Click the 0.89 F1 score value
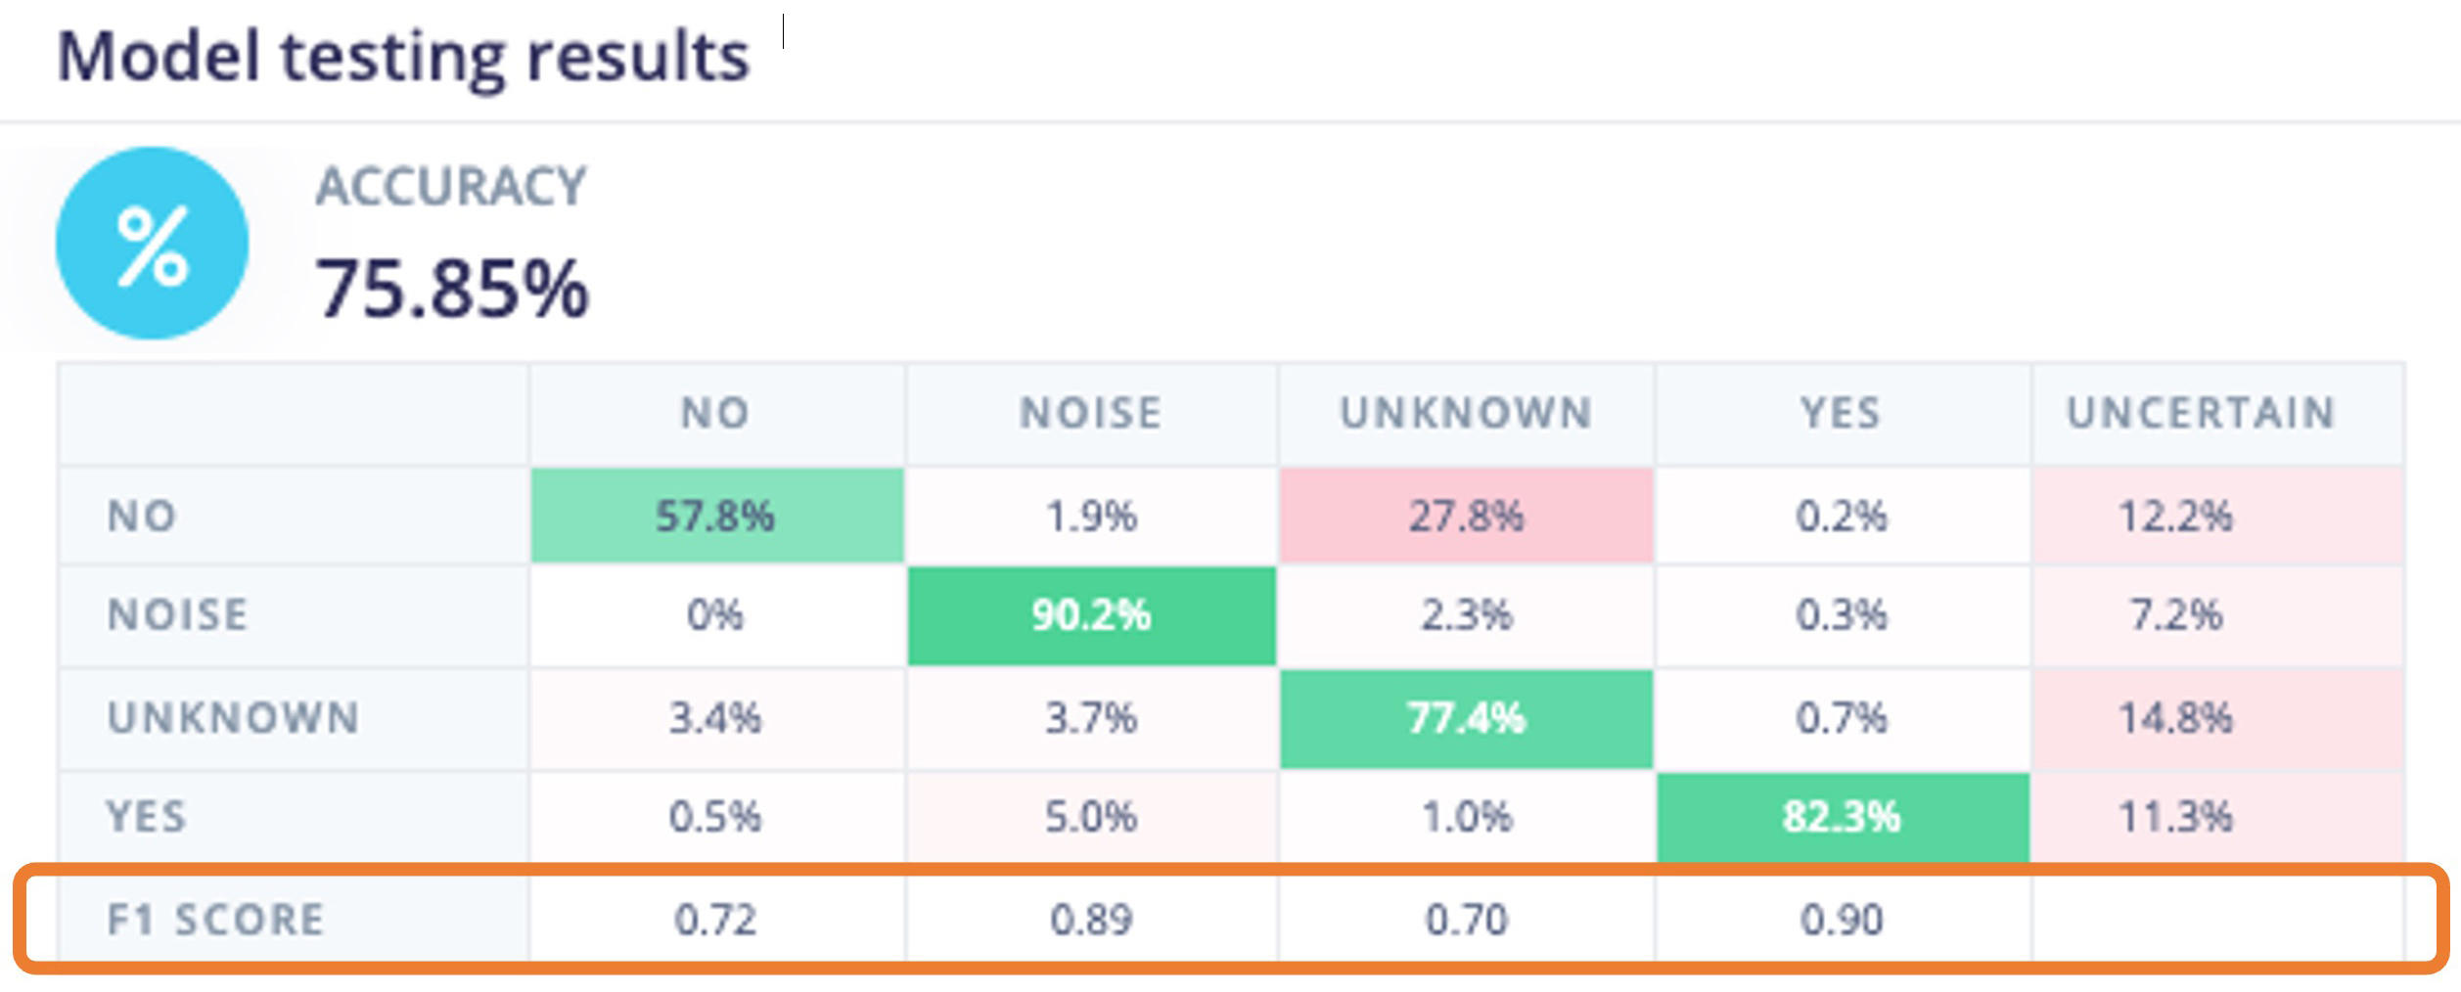Screen dimensions: 2461x992 (x=1091, y=920)
